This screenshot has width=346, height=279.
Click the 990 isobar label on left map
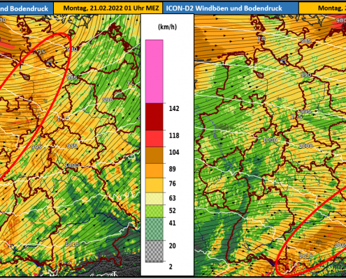108,100
